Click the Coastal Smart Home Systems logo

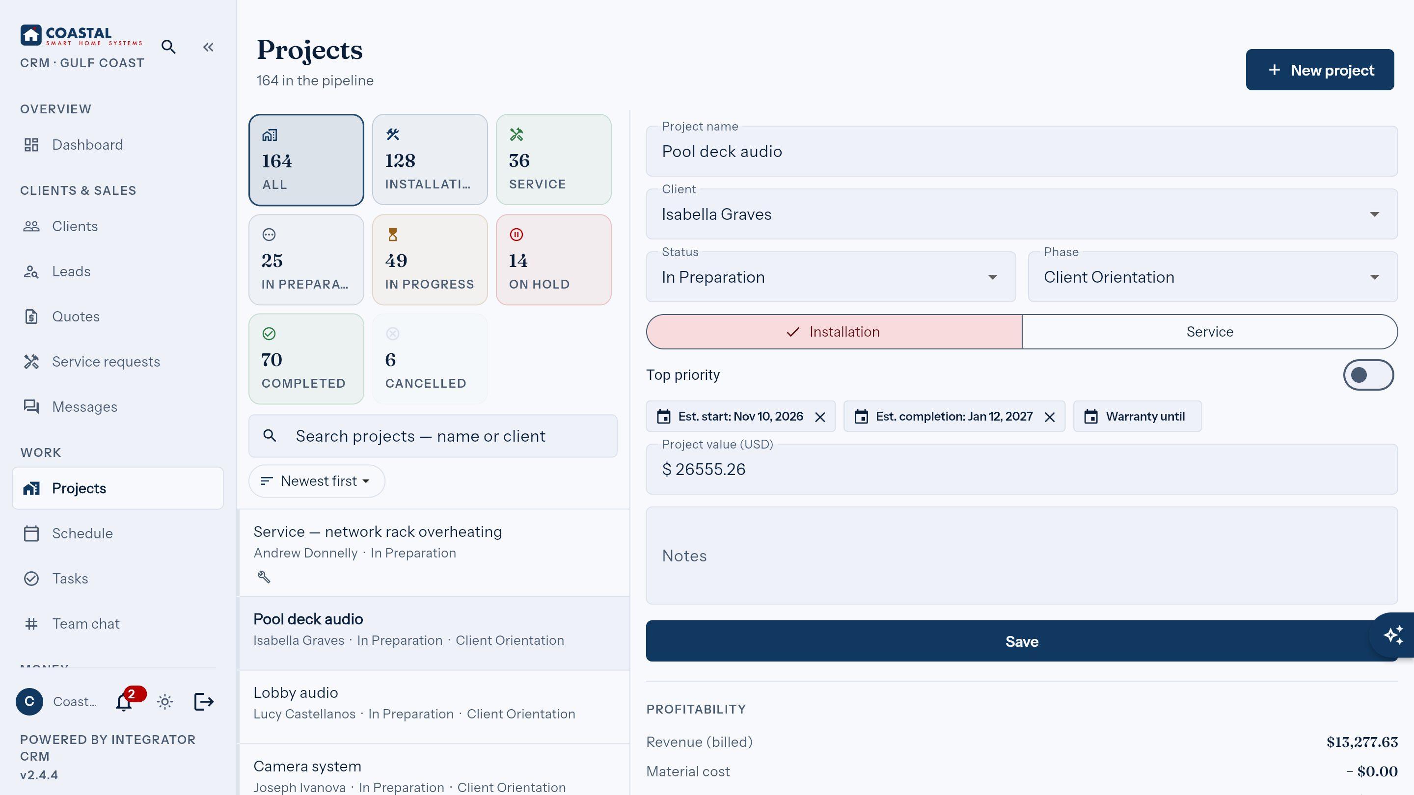[x=81, y=35]
